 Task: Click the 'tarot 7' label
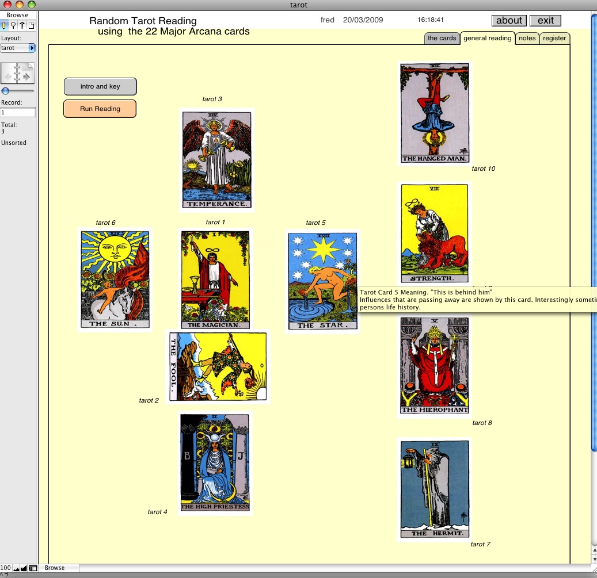[x=480, y=544]
